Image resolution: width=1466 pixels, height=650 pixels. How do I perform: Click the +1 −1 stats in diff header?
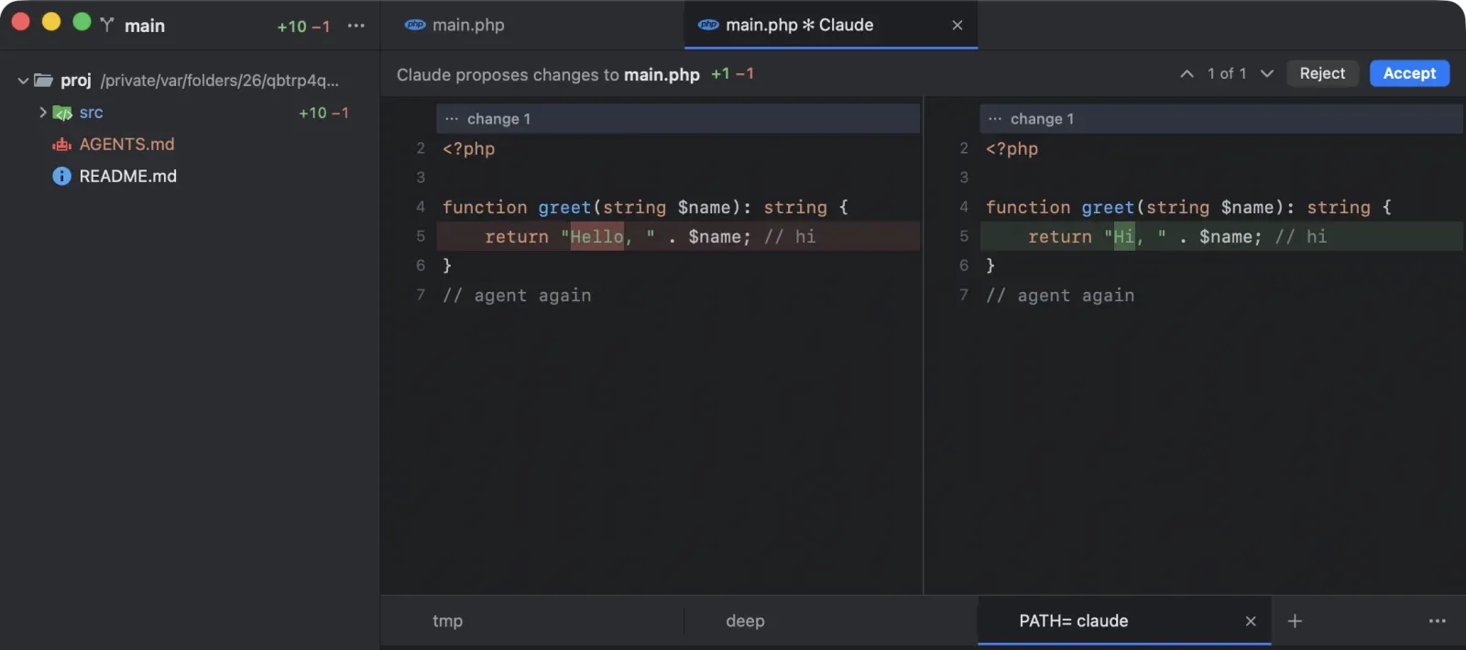(732, 73)
